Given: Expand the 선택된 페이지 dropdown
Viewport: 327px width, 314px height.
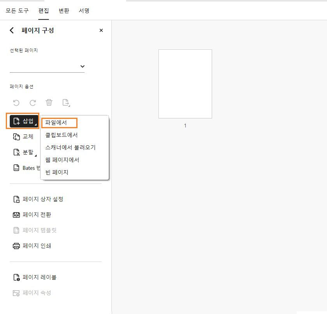Looking at the screenshot, I should pos(82,66).
